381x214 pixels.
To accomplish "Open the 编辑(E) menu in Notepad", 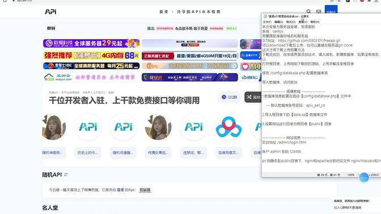I will pos(278,22).
